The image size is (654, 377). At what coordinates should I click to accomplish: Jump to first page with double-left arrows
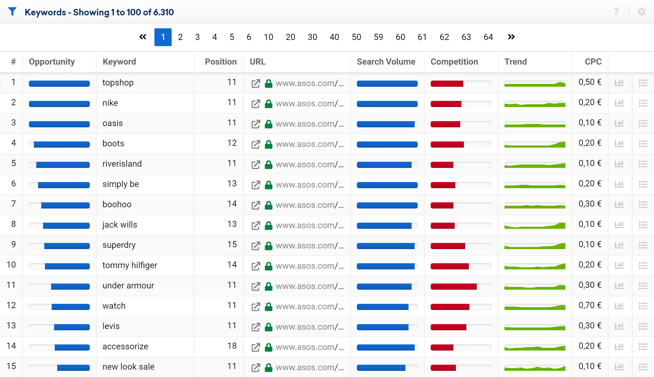click(x=143, y=37)
